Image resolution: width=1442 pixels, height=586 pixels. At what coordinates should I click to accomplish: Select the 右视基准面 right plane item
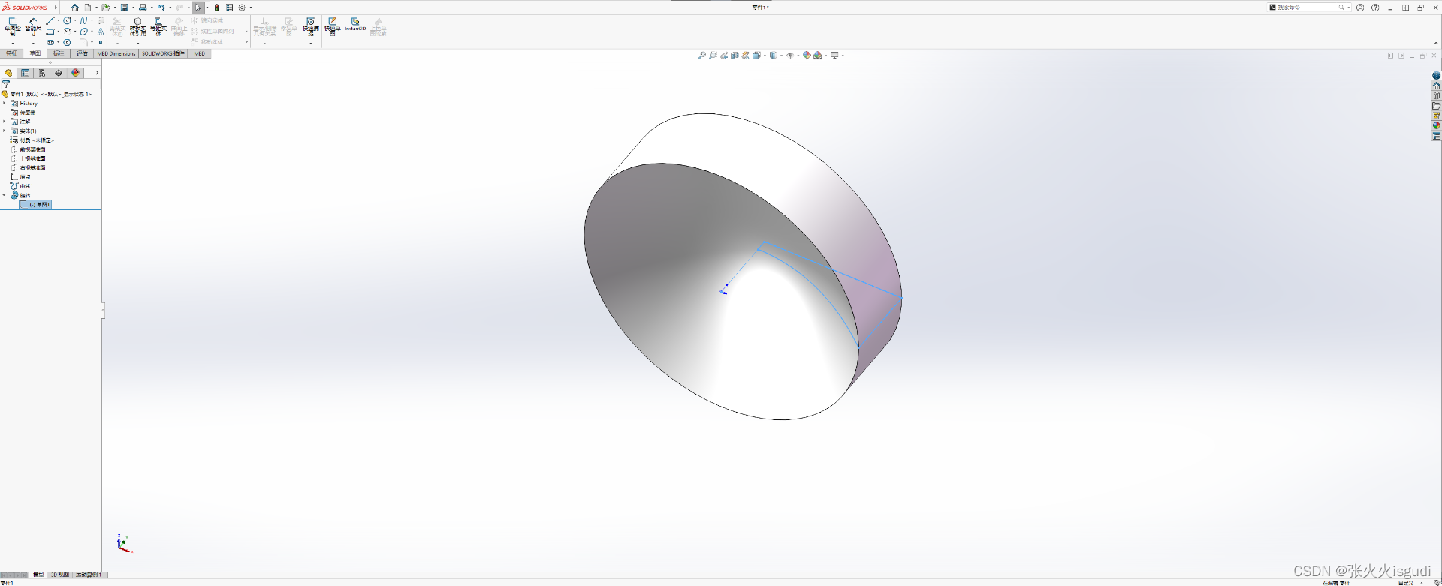29,167
